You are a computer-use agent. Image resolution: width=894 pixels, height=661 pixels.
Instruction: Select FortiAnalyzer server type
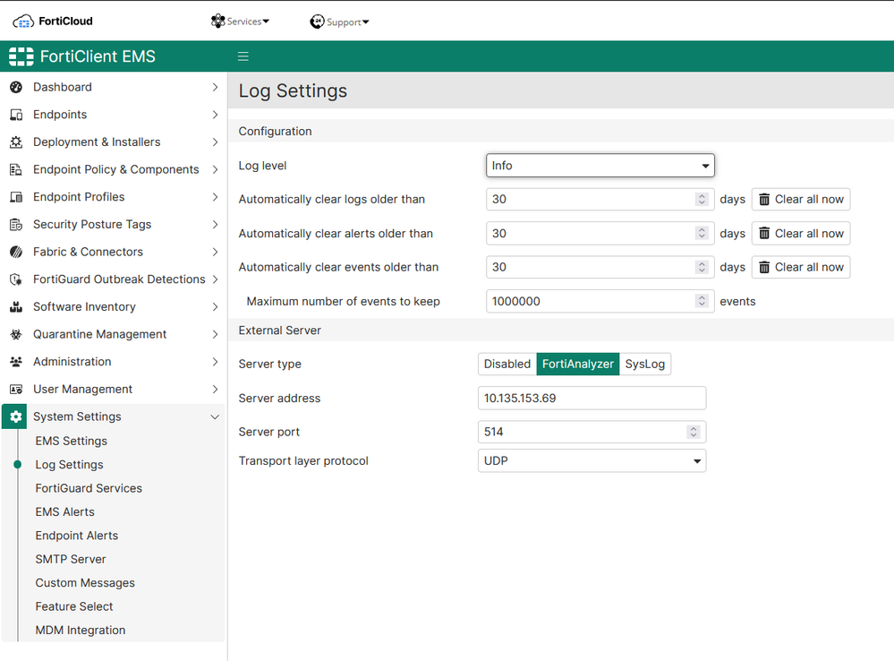pos(577,365)
